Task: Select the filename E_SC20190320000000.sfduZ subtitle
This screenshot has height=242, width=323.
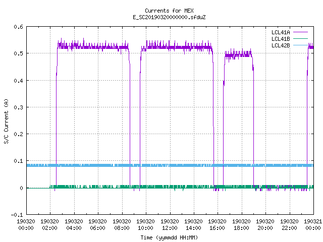Action: coord(169,17)
